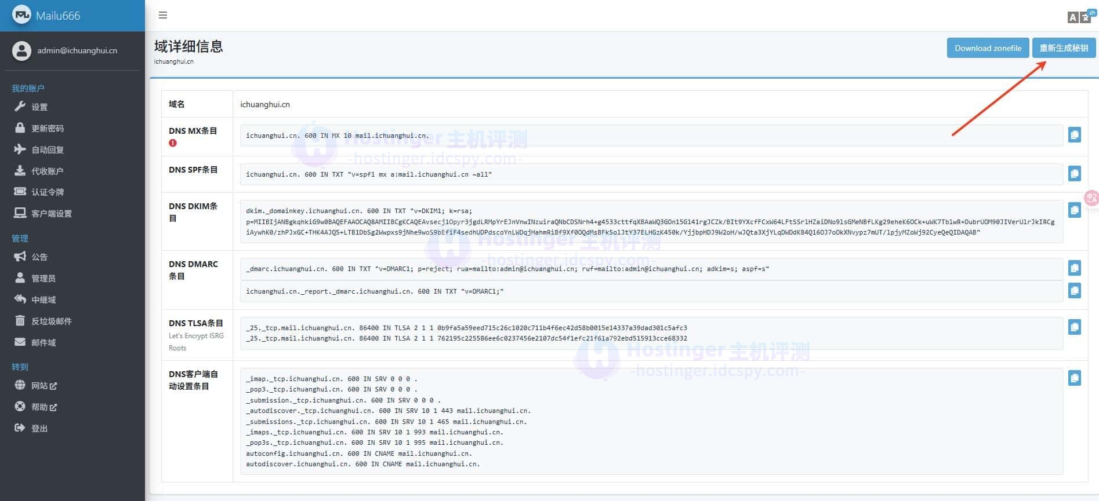Screen dimensions: 1099x501
Task: Copy the DNS TLSA records
Action: click(1074, 327)
